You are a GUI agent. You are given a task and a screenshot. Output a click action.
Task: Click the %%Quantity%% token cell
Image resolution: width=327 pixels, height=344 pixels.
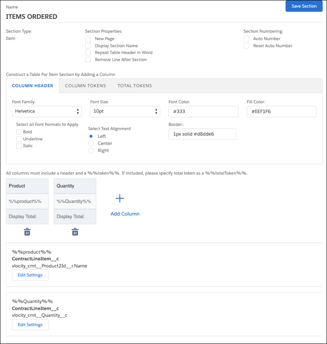click(x=75, y=201)
